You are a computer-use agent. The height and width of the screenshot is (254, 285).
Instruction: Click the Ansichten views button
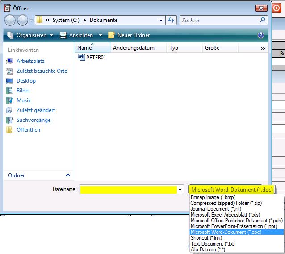coord(76,35)
